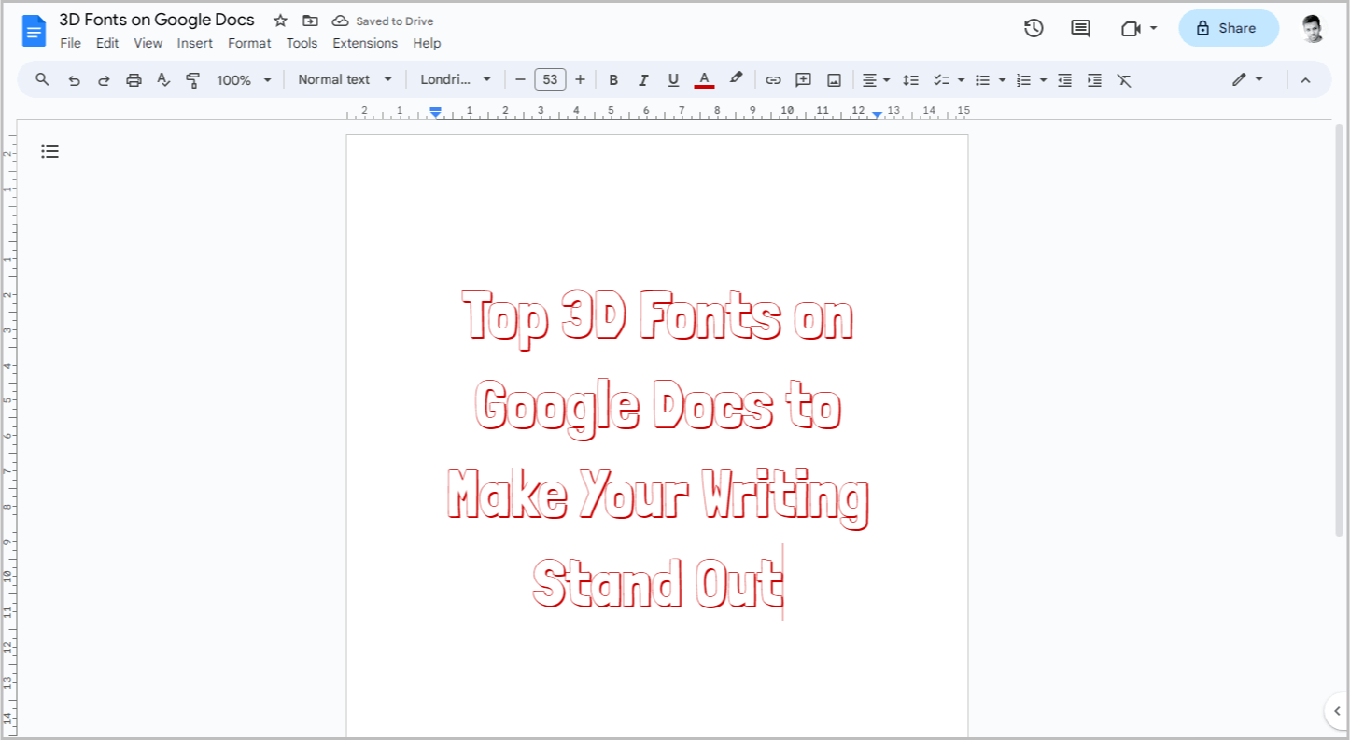Click the right indent marker on ruler

pyautogui.click(x=878, y=114)
